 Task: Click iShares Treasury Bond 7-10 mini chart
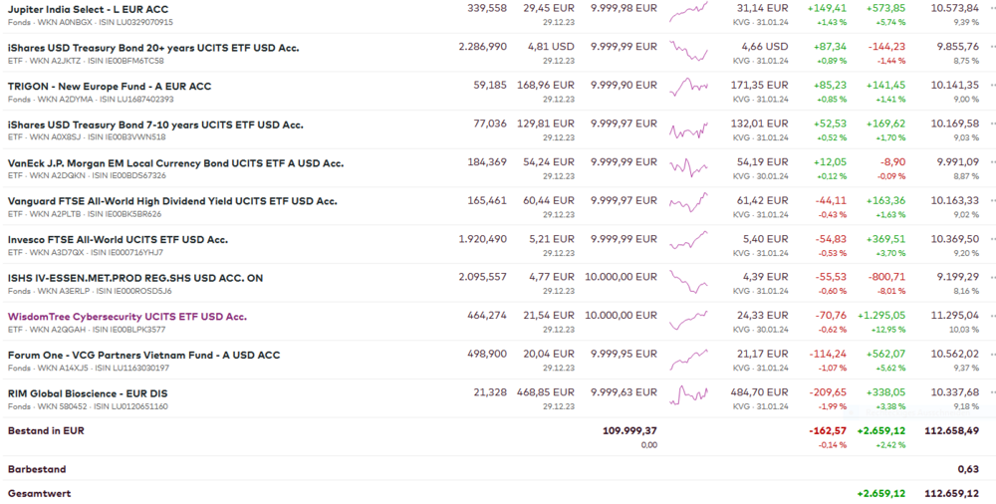pos(688,129)
